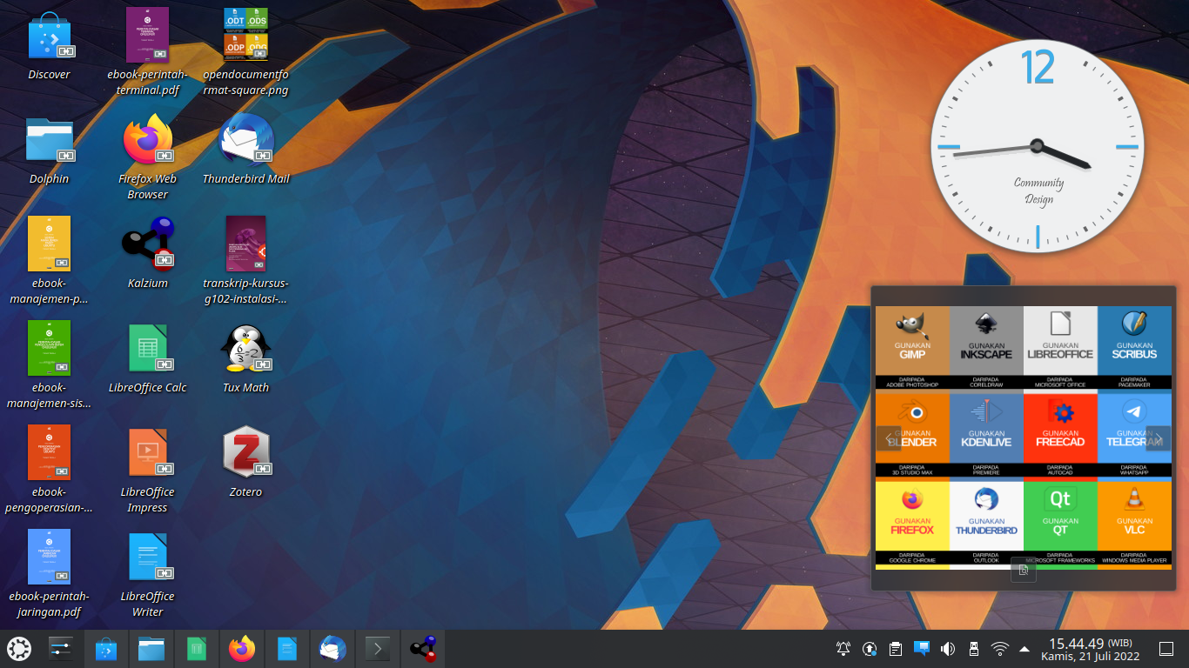Open Konsole terminal from the taskbar

[x=378, y=649]
